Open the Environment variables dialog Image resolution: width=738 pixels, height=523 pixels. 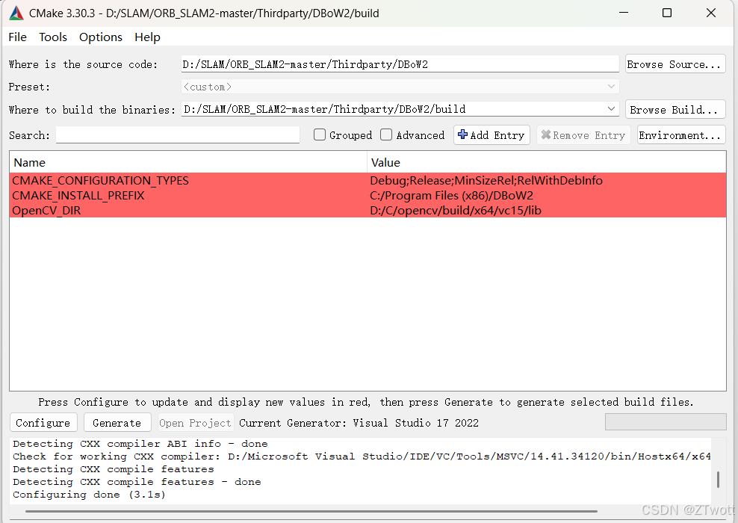(x=680, y=134)
